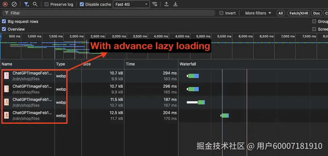Viewport: 328px width, 156px height.
Task: Open ChatGPTImageFeb1 request sized 12.5 kB
Action: pos(32,112)
